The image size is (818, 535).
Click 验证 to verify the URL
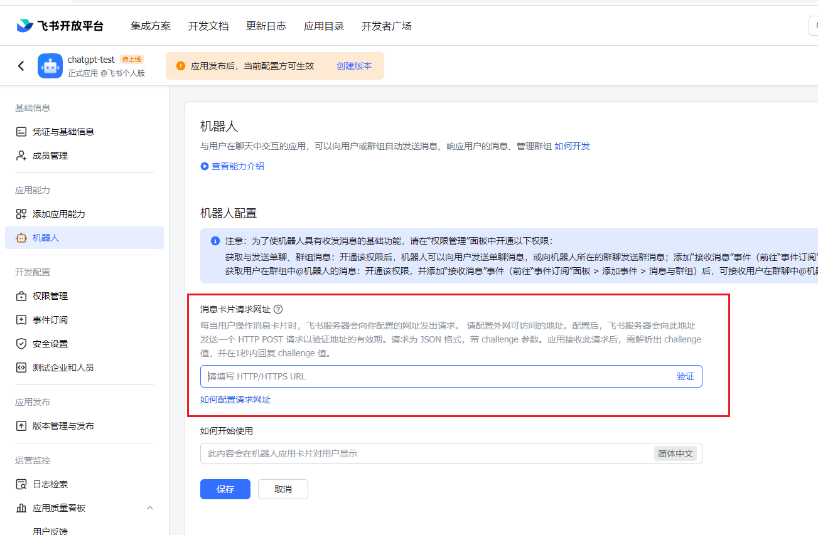pos(686,376)
